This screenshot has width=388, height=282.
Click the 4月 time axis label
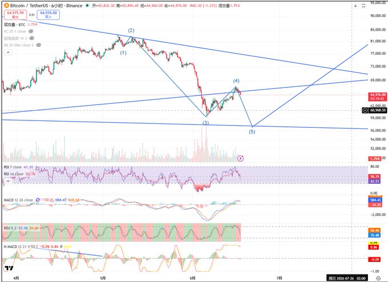16,278
